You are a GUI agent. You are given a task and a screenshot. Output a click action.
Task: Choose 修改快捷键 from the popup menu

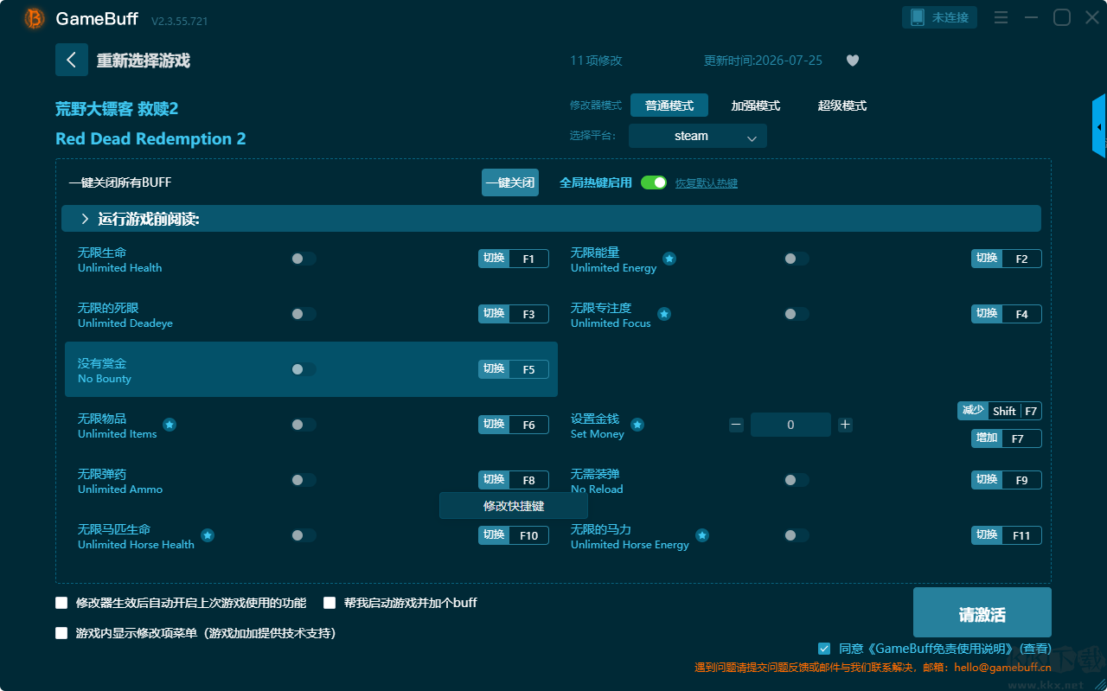pyautogui.click(x=514, y=506)
